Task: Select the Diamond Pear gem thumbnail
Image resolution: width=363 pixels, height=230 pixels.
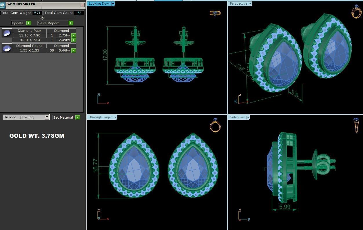Action: pyautogui.click(x=7, y=33)
